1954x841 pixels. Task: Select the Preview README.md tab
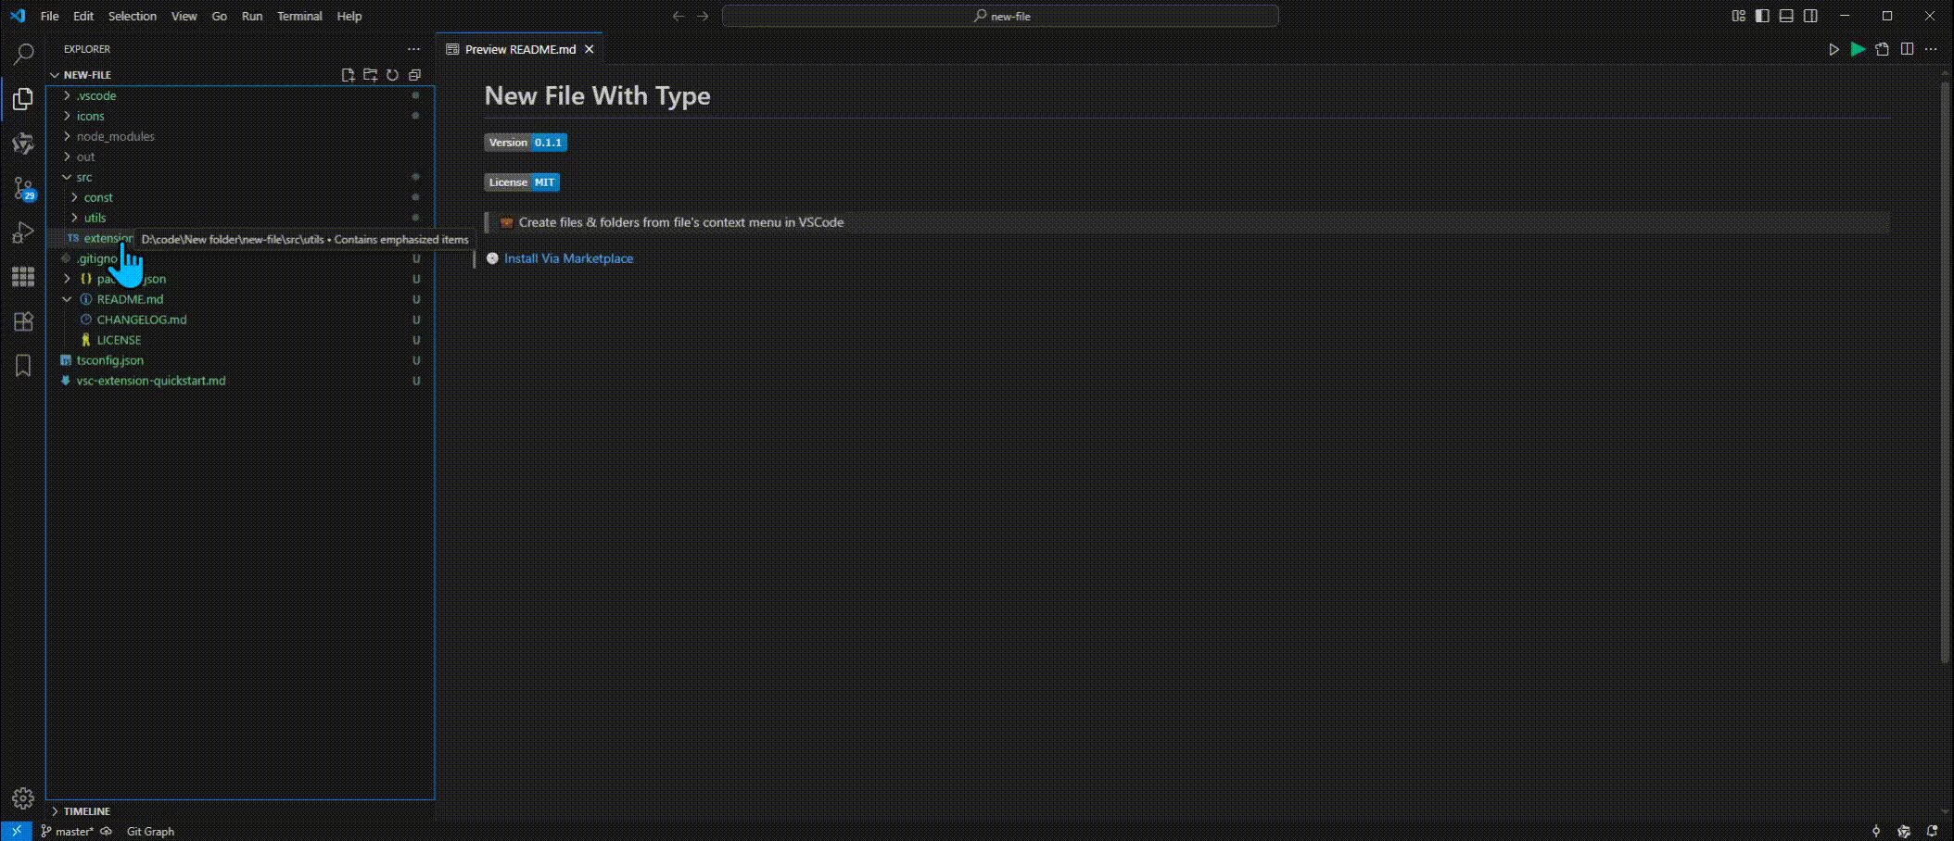pos(519,49)
